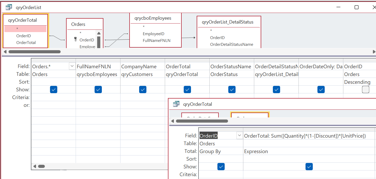Click the left arrow of qryOrderList table pane scrollbar
The height and width of the screenshot is (179, 376).
click(x=5, y=52)
